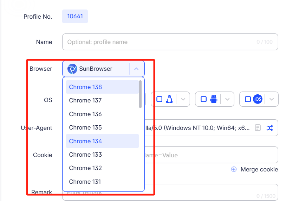Collapse the Browser dropdown chevron
286x201 pixels.
(x=136, y=69)
